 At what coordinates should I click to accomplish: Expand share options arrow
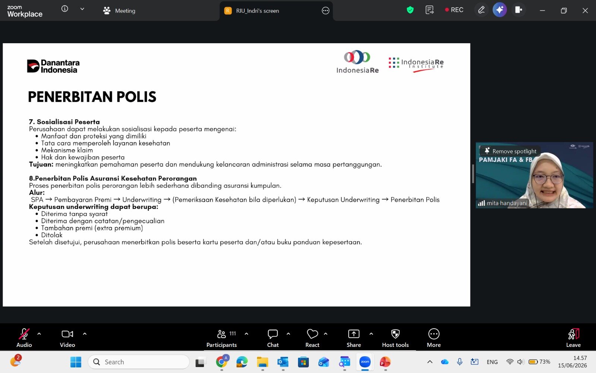371,334
